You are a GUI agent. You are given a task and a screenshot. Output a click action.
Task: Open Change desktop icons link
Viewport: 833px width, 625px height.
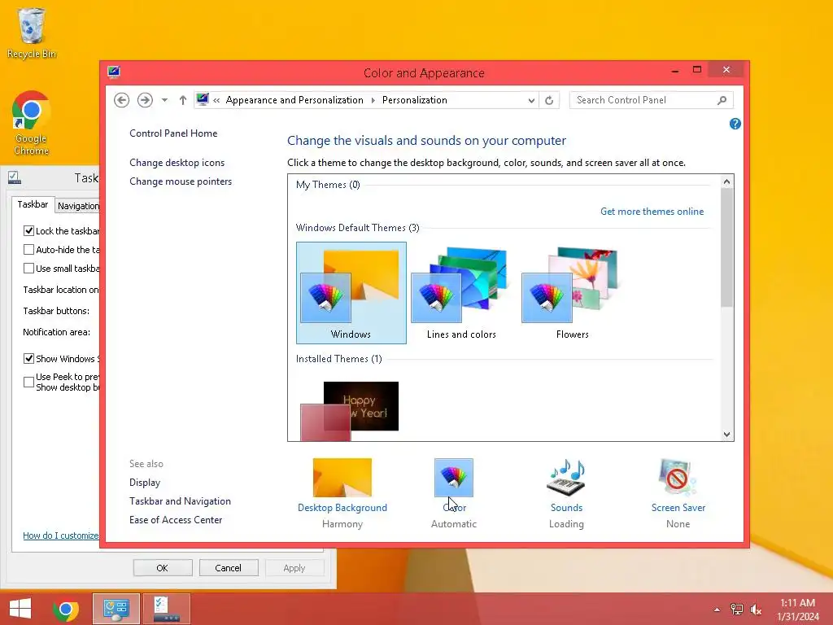(177, 163)
